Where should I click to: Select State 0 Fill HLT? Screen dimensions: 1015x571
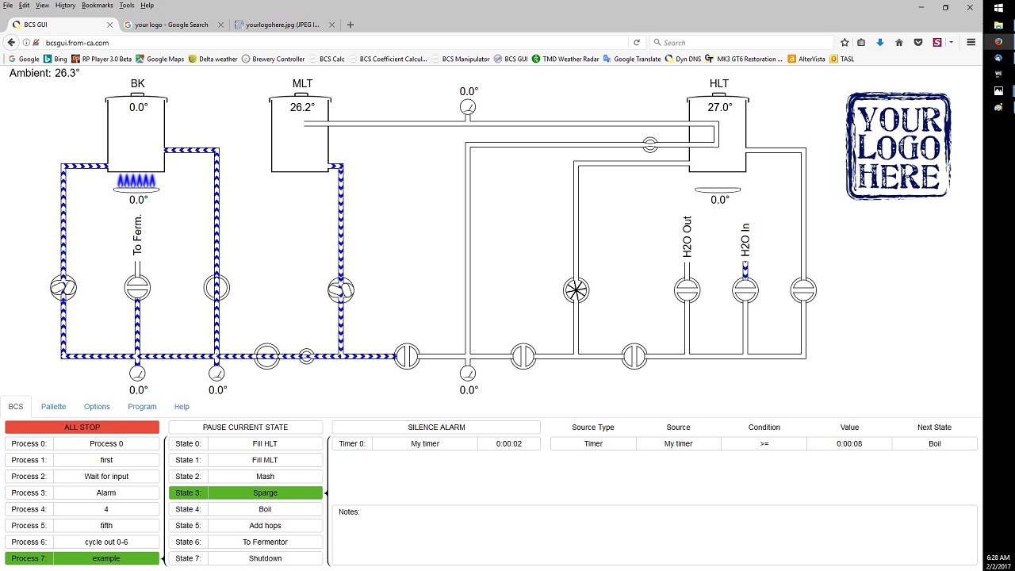click(245, 444)
